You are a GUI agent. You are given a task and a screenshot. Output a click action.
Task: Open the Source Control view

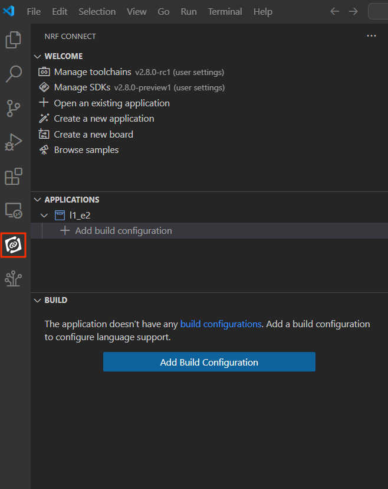(14, 108)
